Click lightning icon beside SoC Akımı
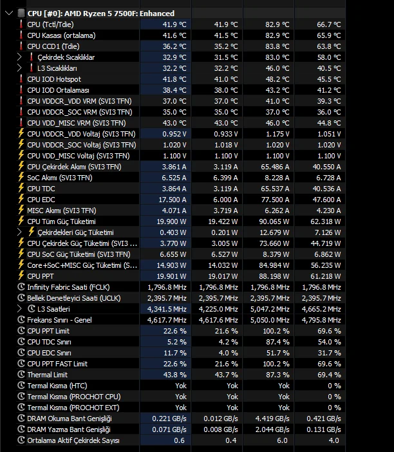The image size is (394, 452). (21, 177)
